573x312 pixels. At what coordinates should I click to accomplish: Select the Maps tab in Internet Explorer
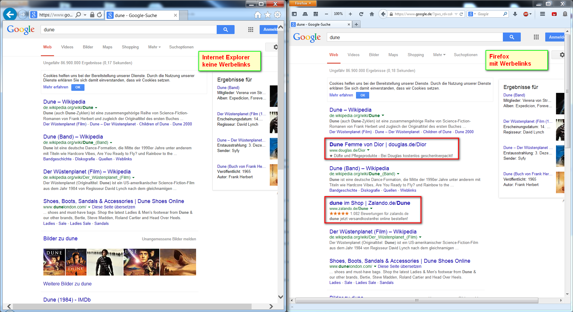[107, 47]
